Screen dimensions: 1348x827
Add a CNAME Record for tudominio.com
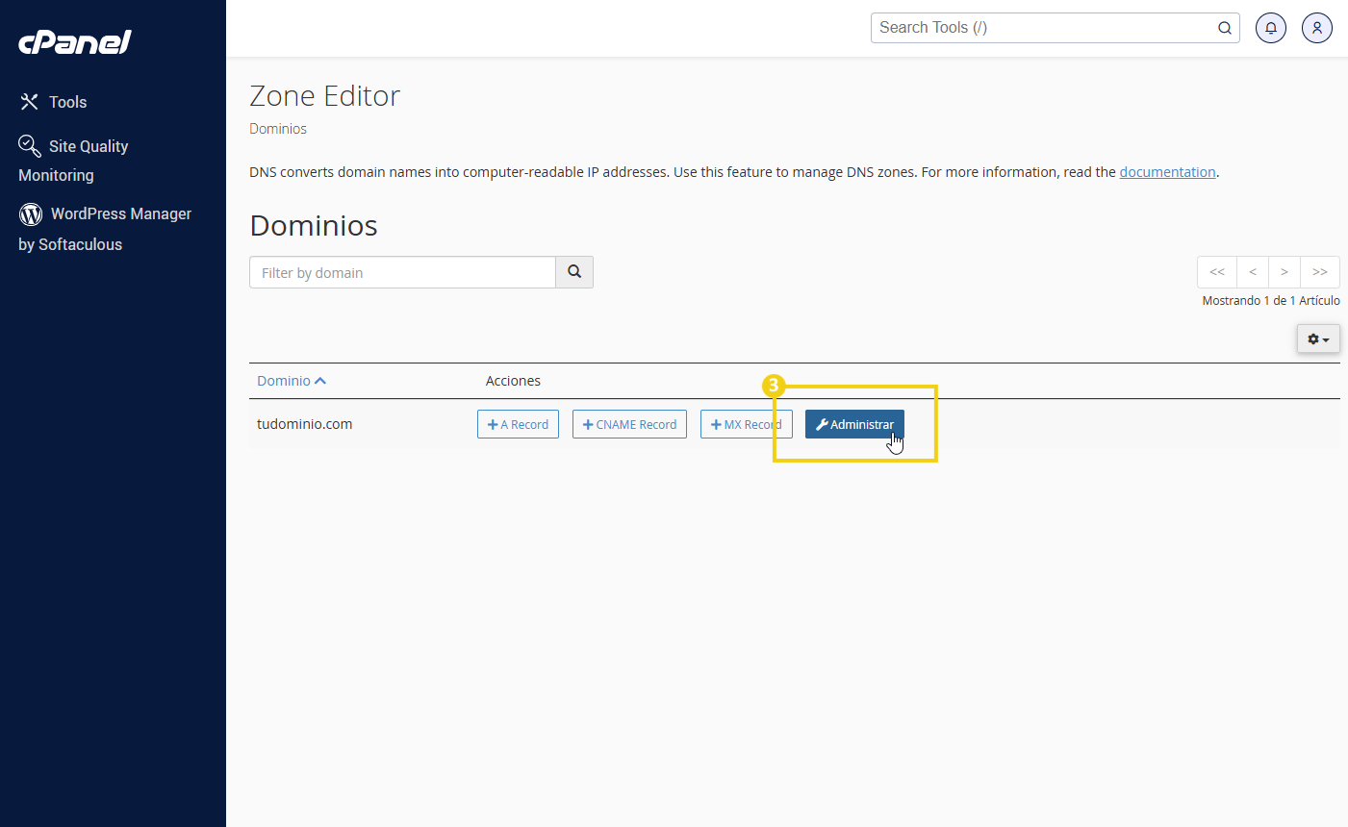tap(629, 424)
